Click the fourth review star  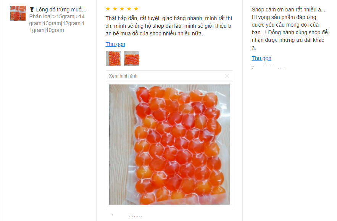[x=129, y=9]
